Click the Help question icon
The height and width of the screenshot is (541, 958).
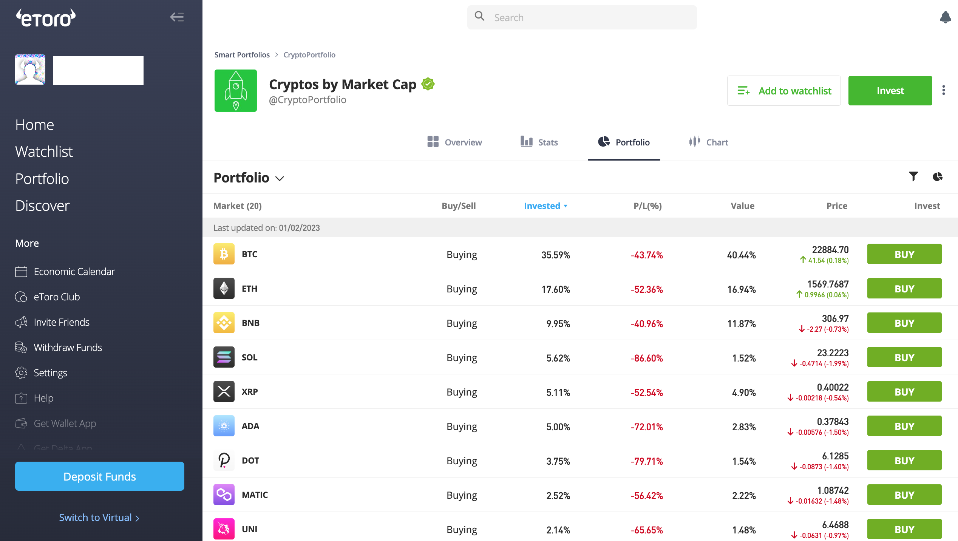point(21,398)
